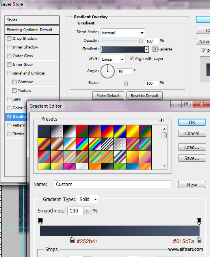Confirm Gradient Editor with OK
Viewport: 210px width, 257px height.
pyautogui.click(x=192, y=123)
